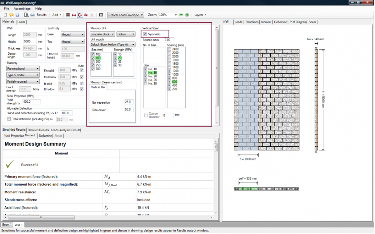Click the Print icon
This screenshot has height=234, width=375.
(32, 15)
